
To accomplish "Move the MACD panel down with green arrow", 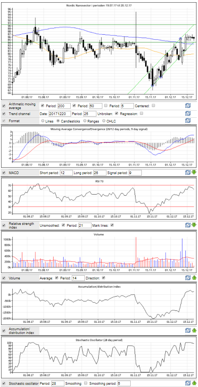I will 194,172.
